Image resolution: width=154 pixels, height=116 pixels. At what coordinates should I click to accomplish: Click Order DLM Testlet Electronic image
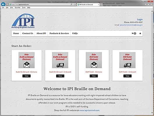pos(94,60)
